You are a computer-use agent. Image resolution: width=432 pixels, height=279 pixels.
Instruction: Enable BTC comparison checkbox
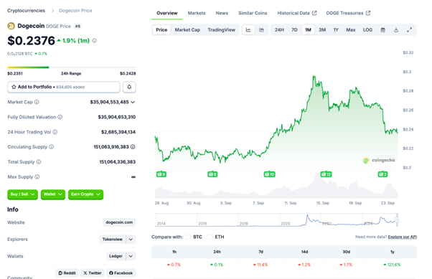pyautogui.click(x=188, y=237)
